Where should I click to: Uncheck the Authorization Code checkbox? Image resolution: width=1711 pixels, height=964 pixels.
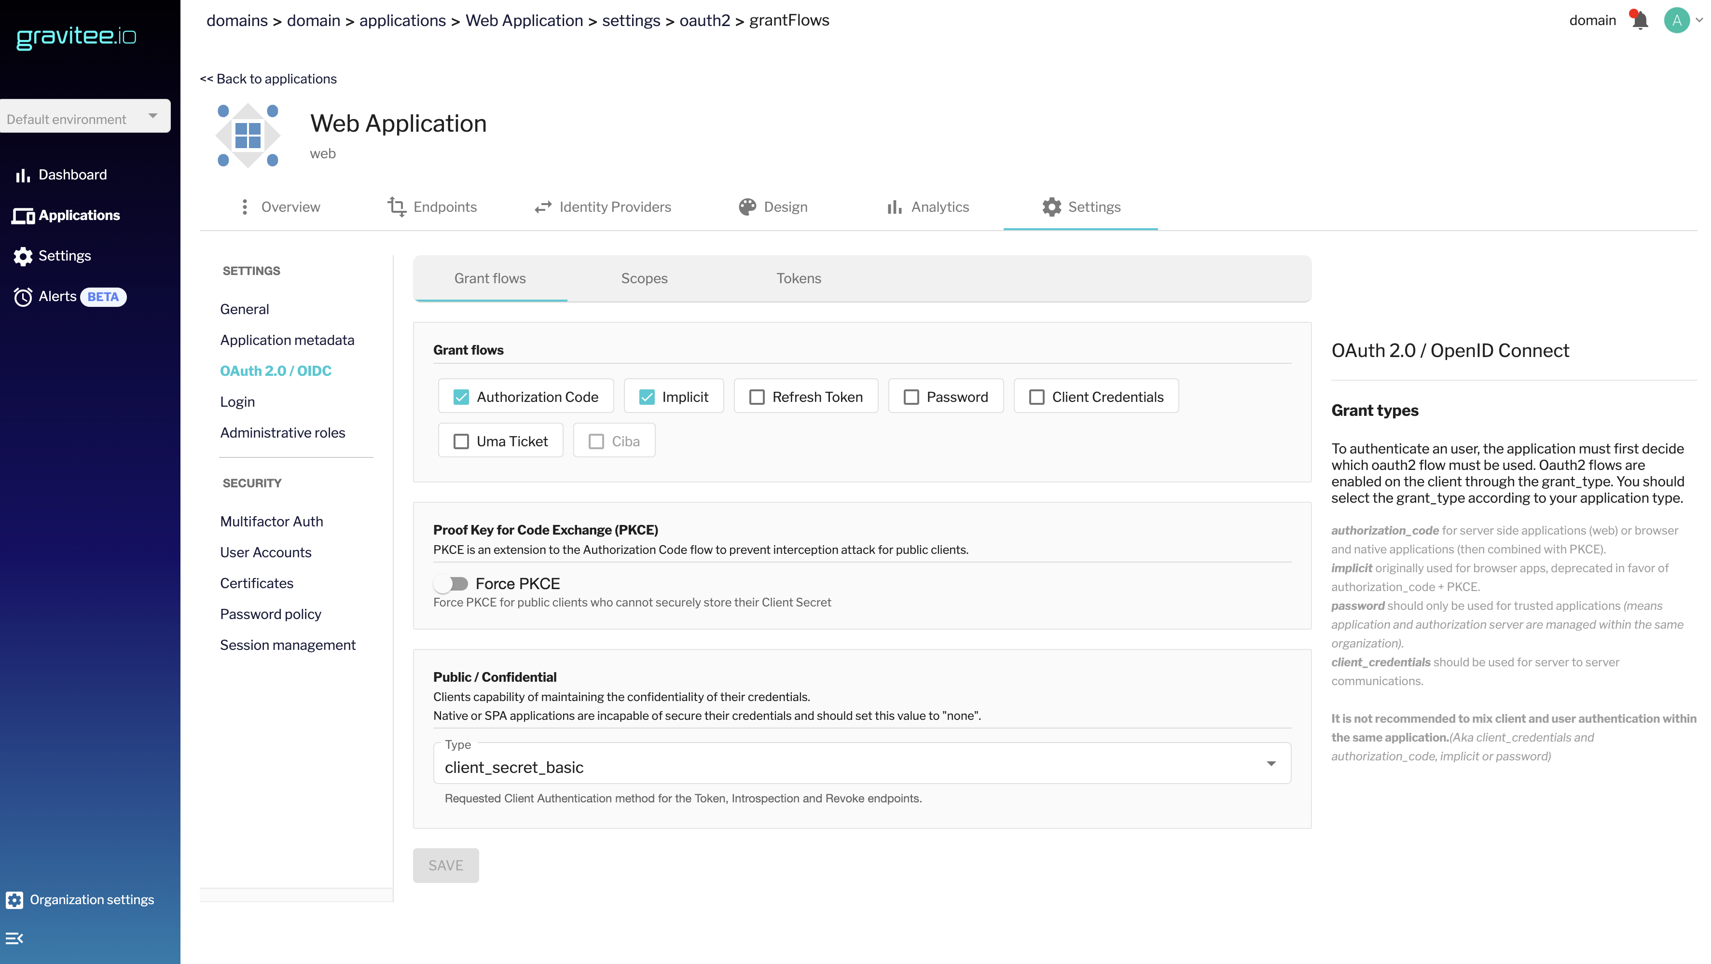tap(461, 397)
